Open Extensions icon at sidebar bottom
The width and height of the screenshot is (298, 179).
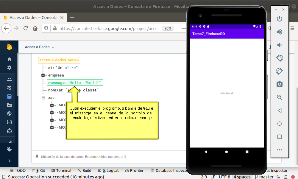pos(9,149)
